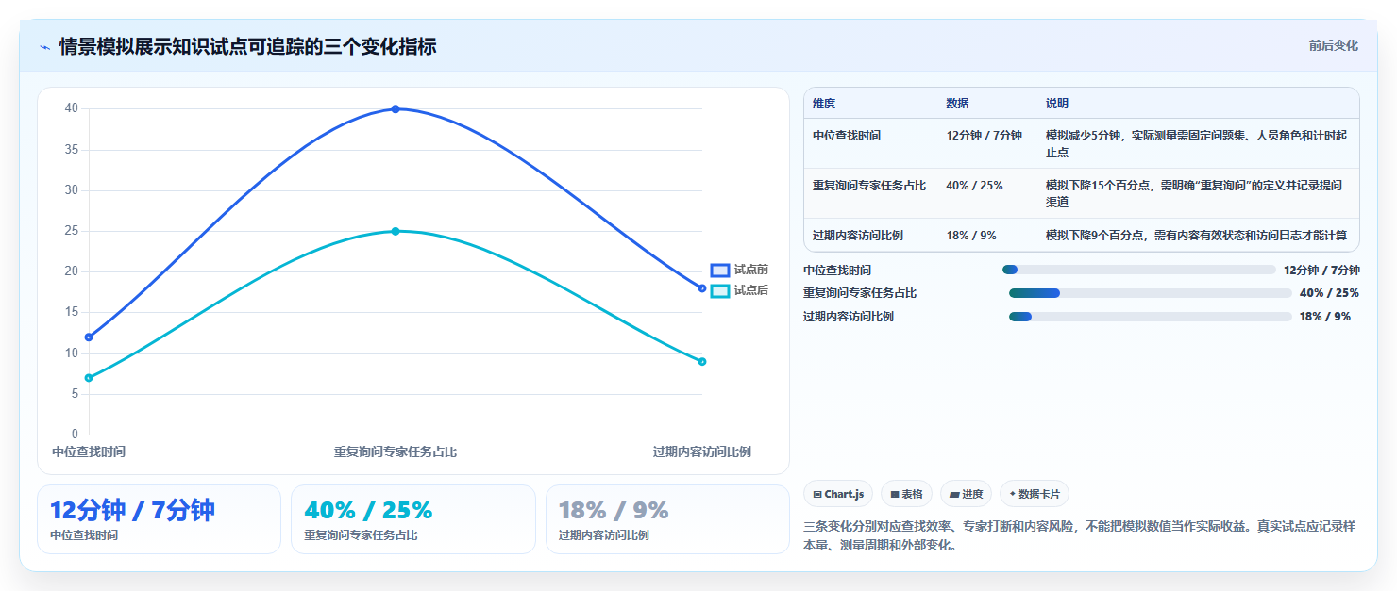Viewport: 1397px width, 591px height.
Task: Click the icon in the Chart.js chip
Action: pyautogui.click(x=817, y=494)
